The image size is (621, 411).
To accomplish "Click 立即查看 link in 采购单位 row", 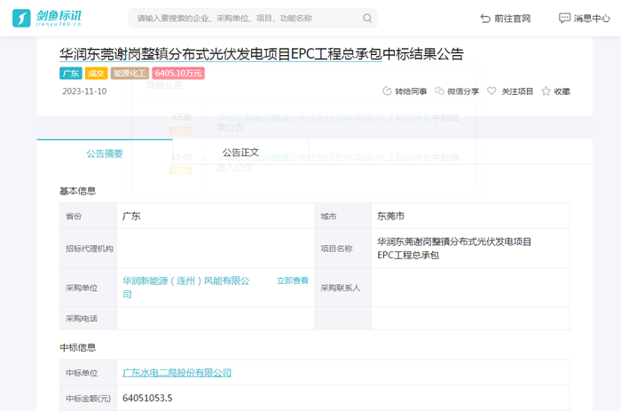I will tap(292, 281).
